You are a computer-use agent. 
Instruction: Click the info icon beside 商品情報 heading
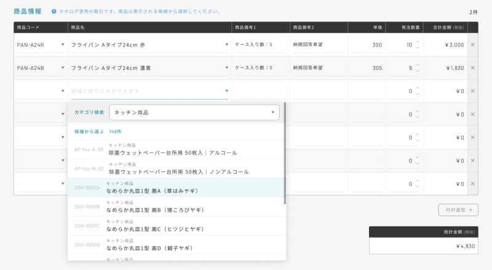click(54, 12)
